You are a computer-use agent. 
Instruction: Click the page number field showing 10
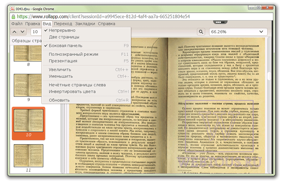(36, 32)
